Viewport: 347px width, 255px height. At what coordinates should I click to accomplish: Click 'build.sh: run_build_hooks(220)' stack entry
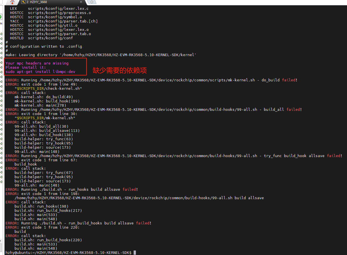click(48, 240)
